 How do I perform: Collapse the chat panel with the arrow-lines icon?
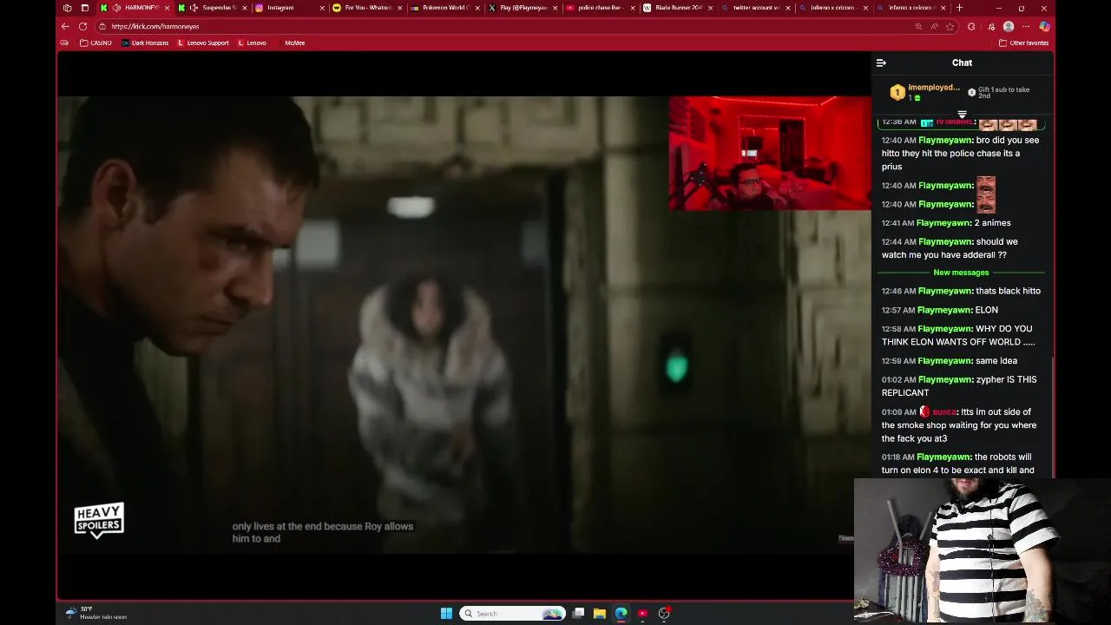pyautogui.click(x=881, y=62)
